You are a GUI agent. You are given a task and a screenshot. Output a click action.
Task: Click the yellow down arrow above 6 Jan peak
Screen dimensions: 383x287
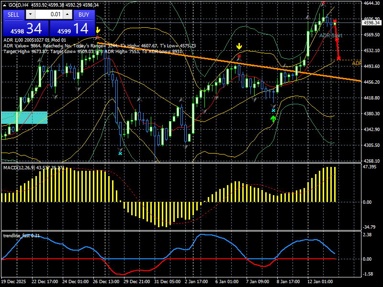tap(239, 46)
